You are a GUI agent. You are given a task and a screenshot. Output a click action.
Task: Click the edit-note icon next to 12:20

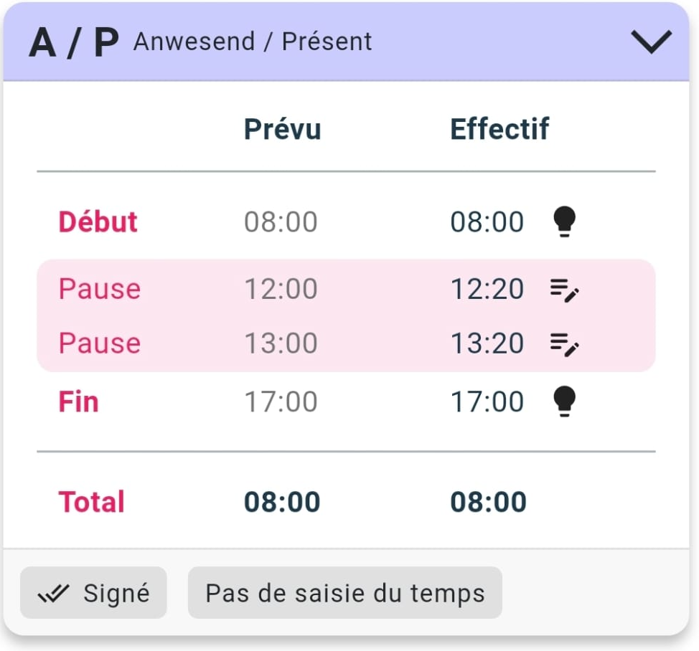[x=565, y=290]
